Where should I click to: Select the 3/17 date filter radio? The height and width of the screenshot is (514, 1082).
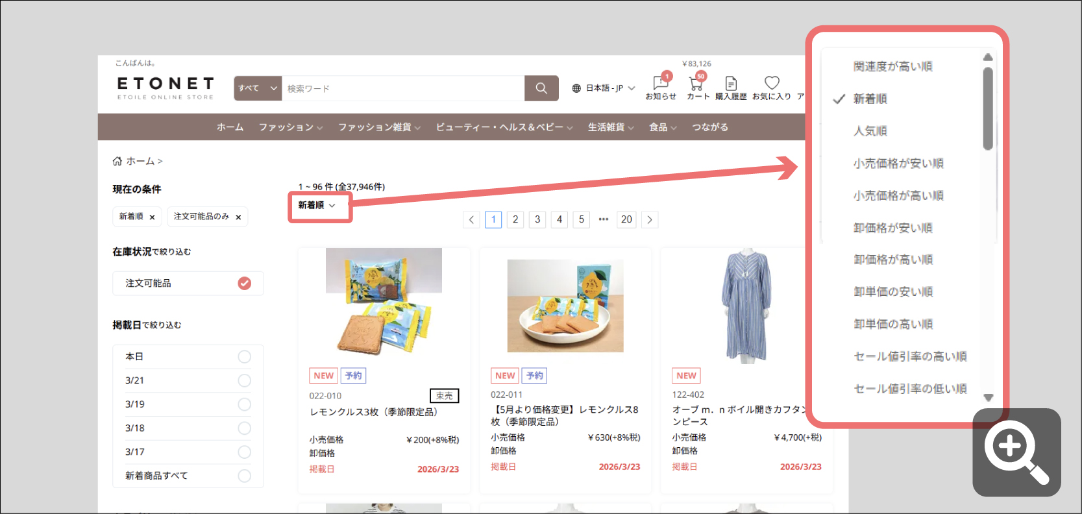pyautogui.click(x=244, y=452)
